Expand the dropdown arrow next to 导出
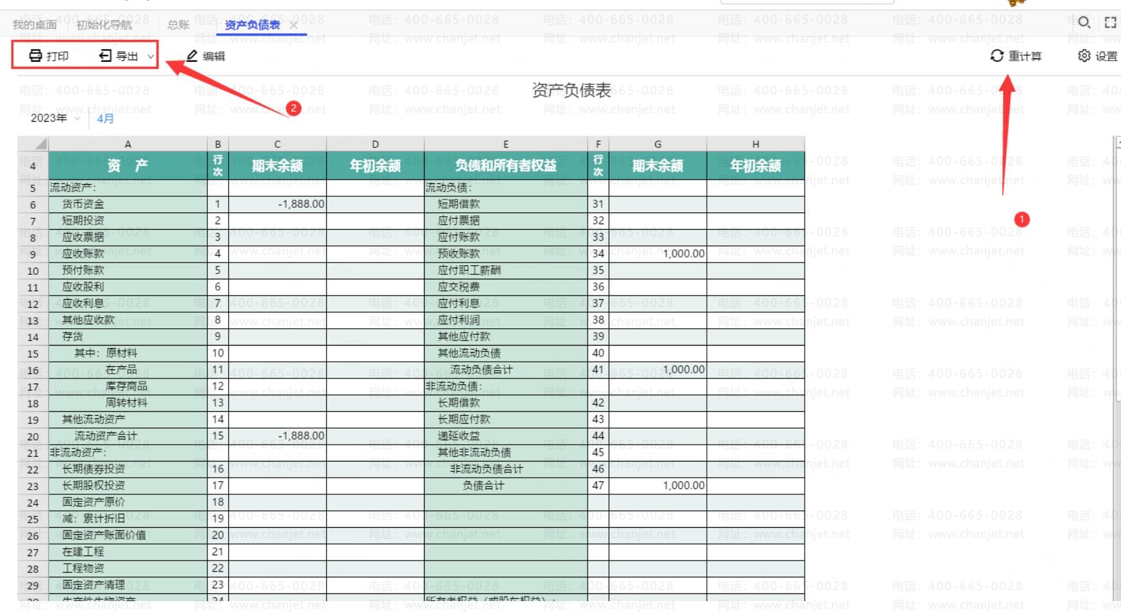1121x614 pixels. coord(151,57)
